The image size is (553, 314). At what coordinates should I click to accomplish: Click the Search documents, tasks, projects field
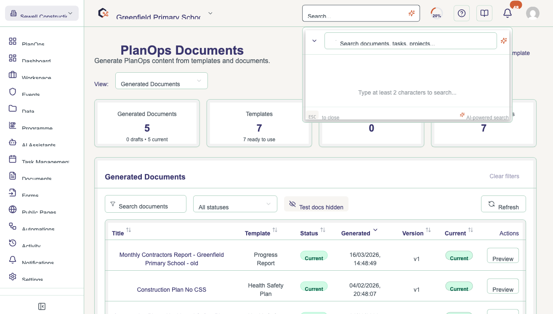pyautogui.click(x=411, y=41)
